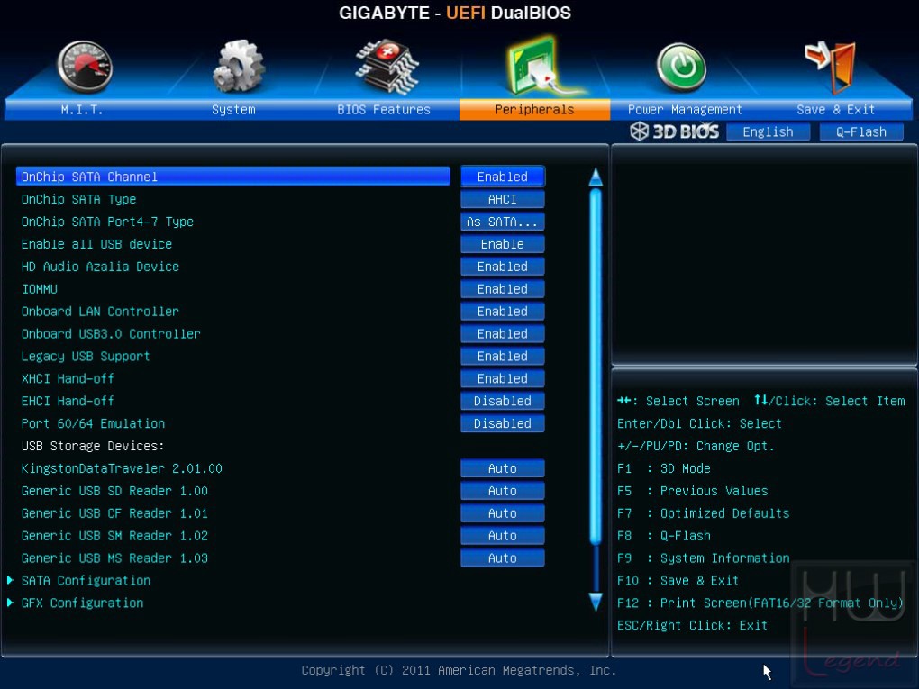Launch Q-Flash from the top button
Screen dimensions: 919x689
click(861, 131)
